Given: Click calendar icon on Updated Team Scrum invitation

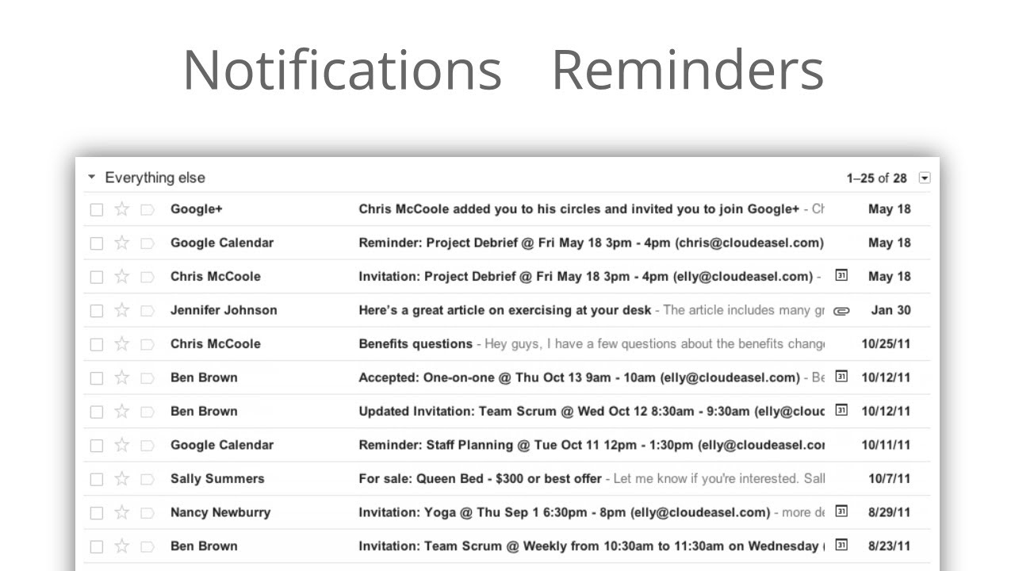Looking at the screenshot, I should coord(841,410).
